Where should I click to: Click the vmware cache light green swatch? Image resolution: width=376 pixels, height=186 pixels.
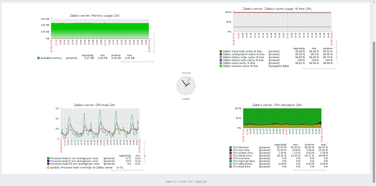pyautogui.click(x=221, y=66)
